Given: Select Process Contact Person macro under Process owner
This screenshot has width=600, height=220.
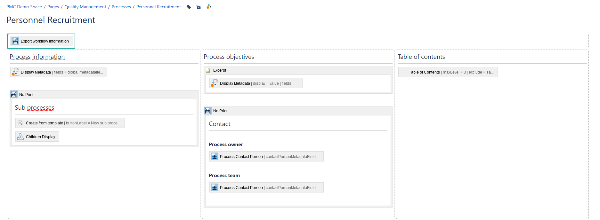Looking at the screenshot, I should [266, 156].
